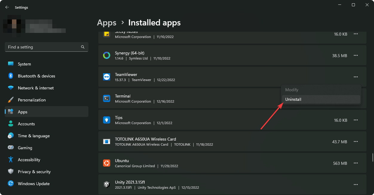The image size is (374, 195).
Task: Click the Accounts person icon
Action: click(x=11, y=124)
